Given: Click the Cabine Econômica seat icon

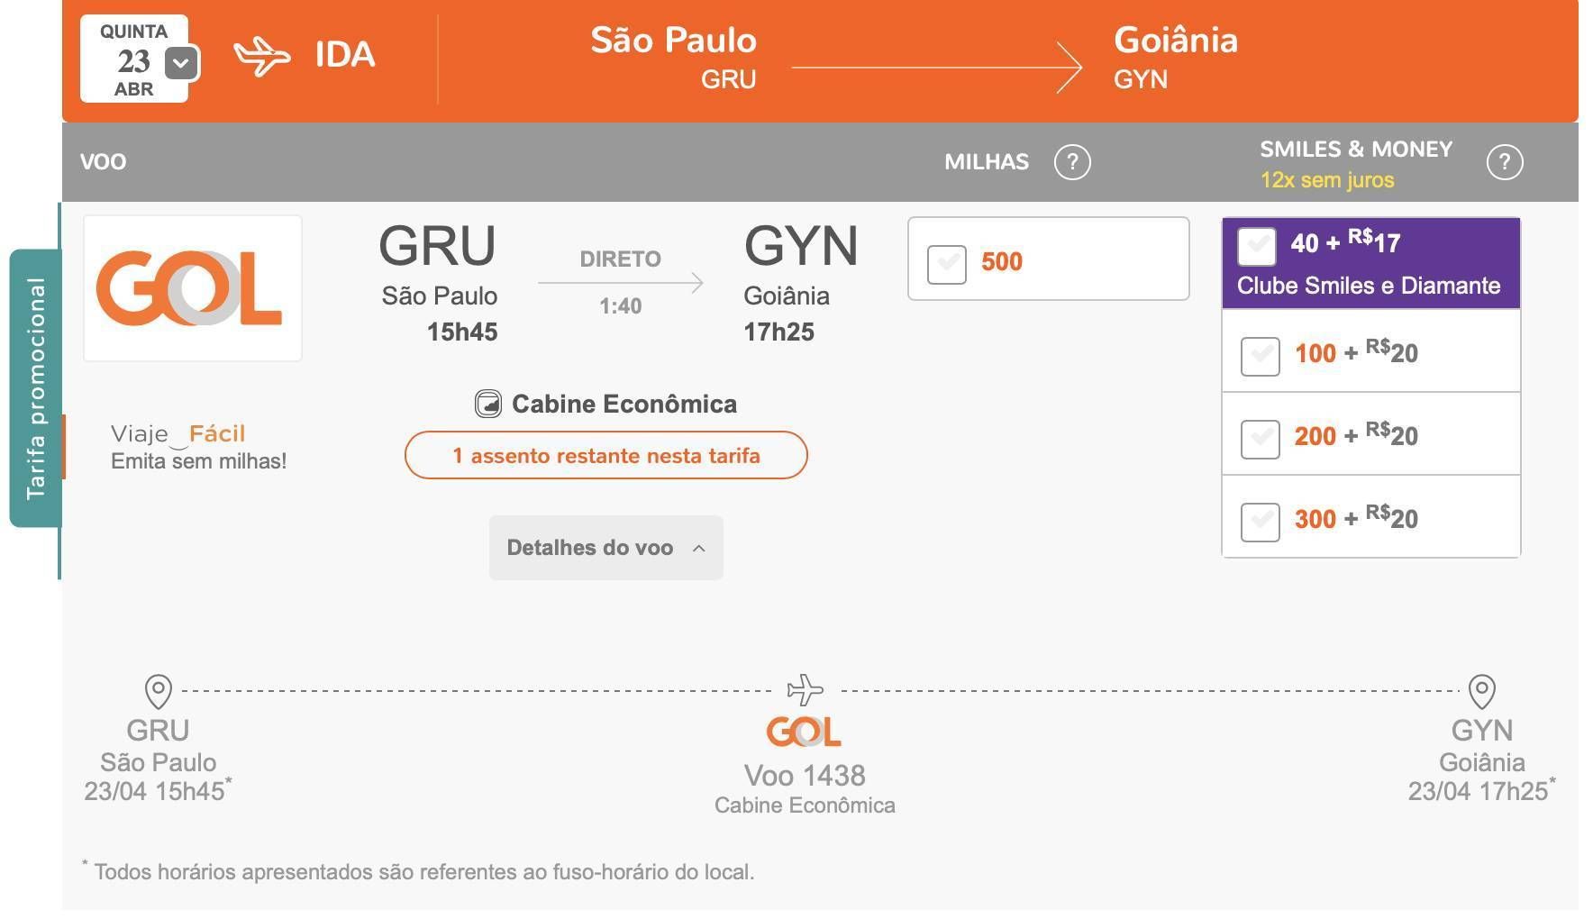Looking at the screenshot, I should pyautogui.click(x=487, y=404).
